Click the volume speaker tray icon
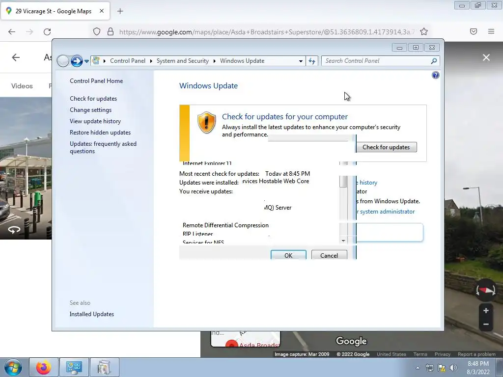The height and width of the screenshot is (377, 503). tap(453, 368)
